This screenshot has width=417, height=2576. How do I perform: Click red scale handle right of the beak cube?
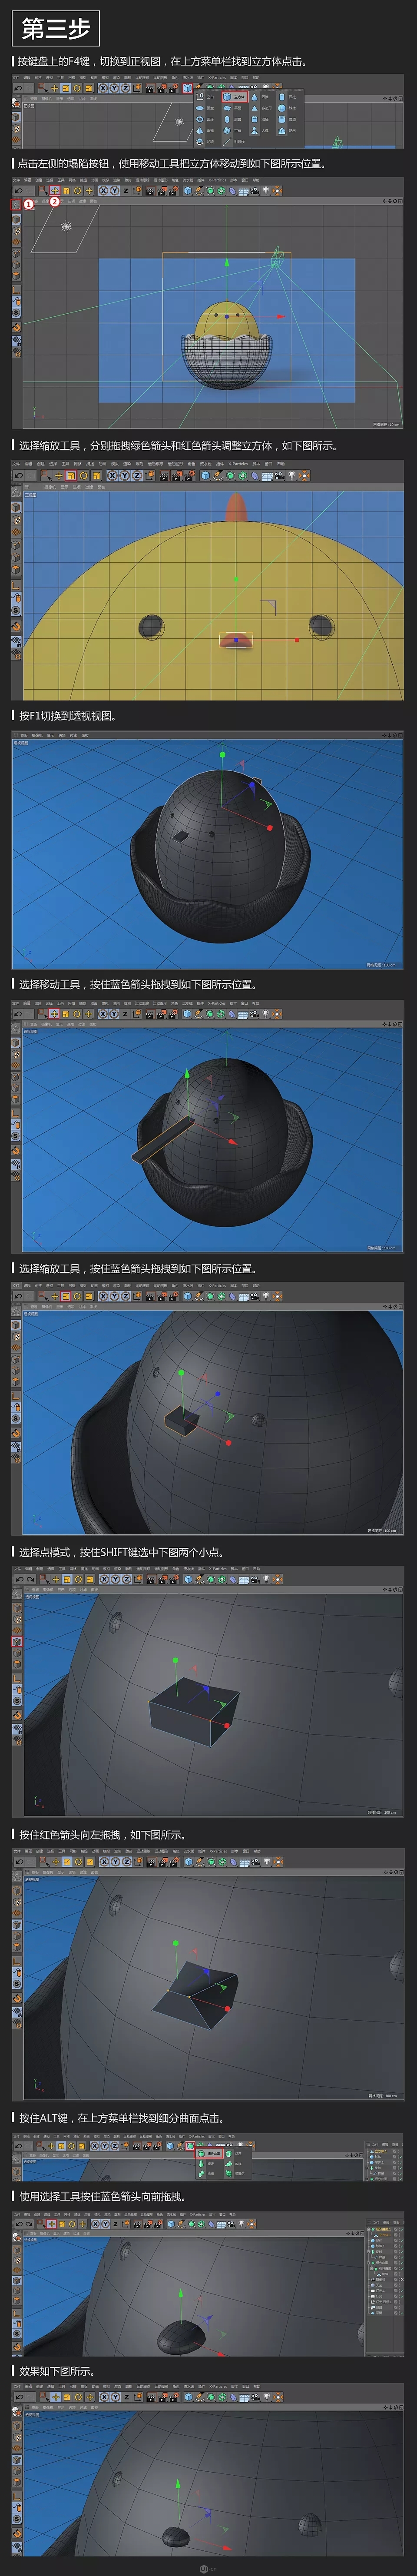click(x=297, y=640)
